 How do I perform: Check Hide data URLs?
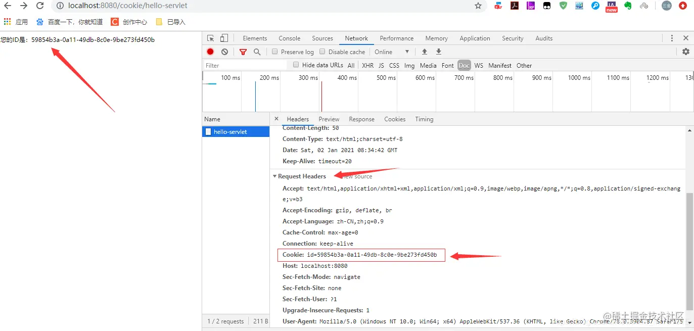click(296, 65)
